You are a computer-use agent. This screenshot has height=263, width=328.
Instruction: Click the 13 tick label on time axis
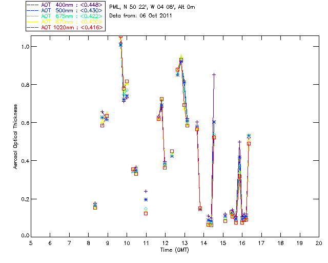[x=184, y=243]
